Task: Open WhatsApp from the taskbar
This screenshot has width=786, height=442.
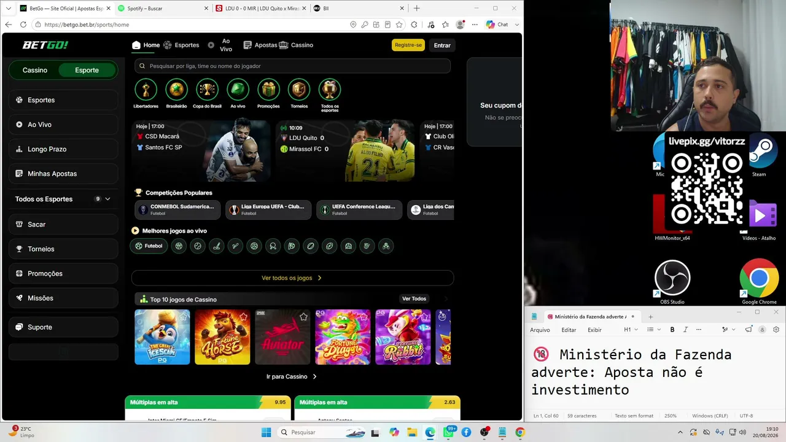Action: pos(448,432)
